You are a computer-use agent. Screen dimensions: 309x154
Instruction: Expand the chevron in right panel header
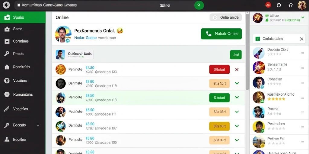[303, 18]
